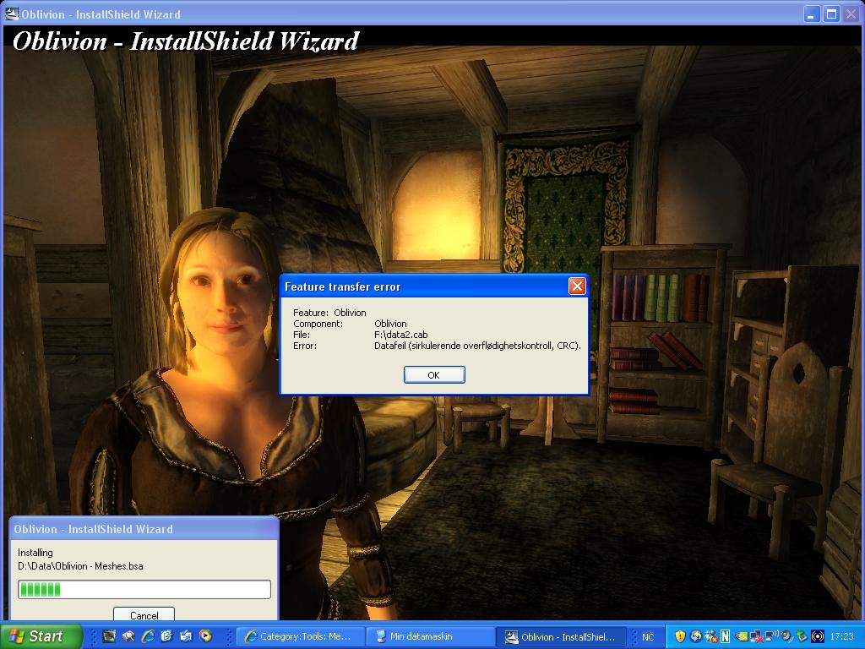Viewport: 865px width, 649px height.
Task: Click the F:\data2.cab file text
Action: 401,335
